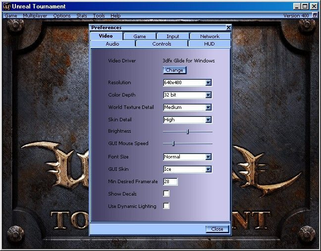Click the Change video driver button
The height and width of the screenshot is (251, 321).
coord(174,70)
